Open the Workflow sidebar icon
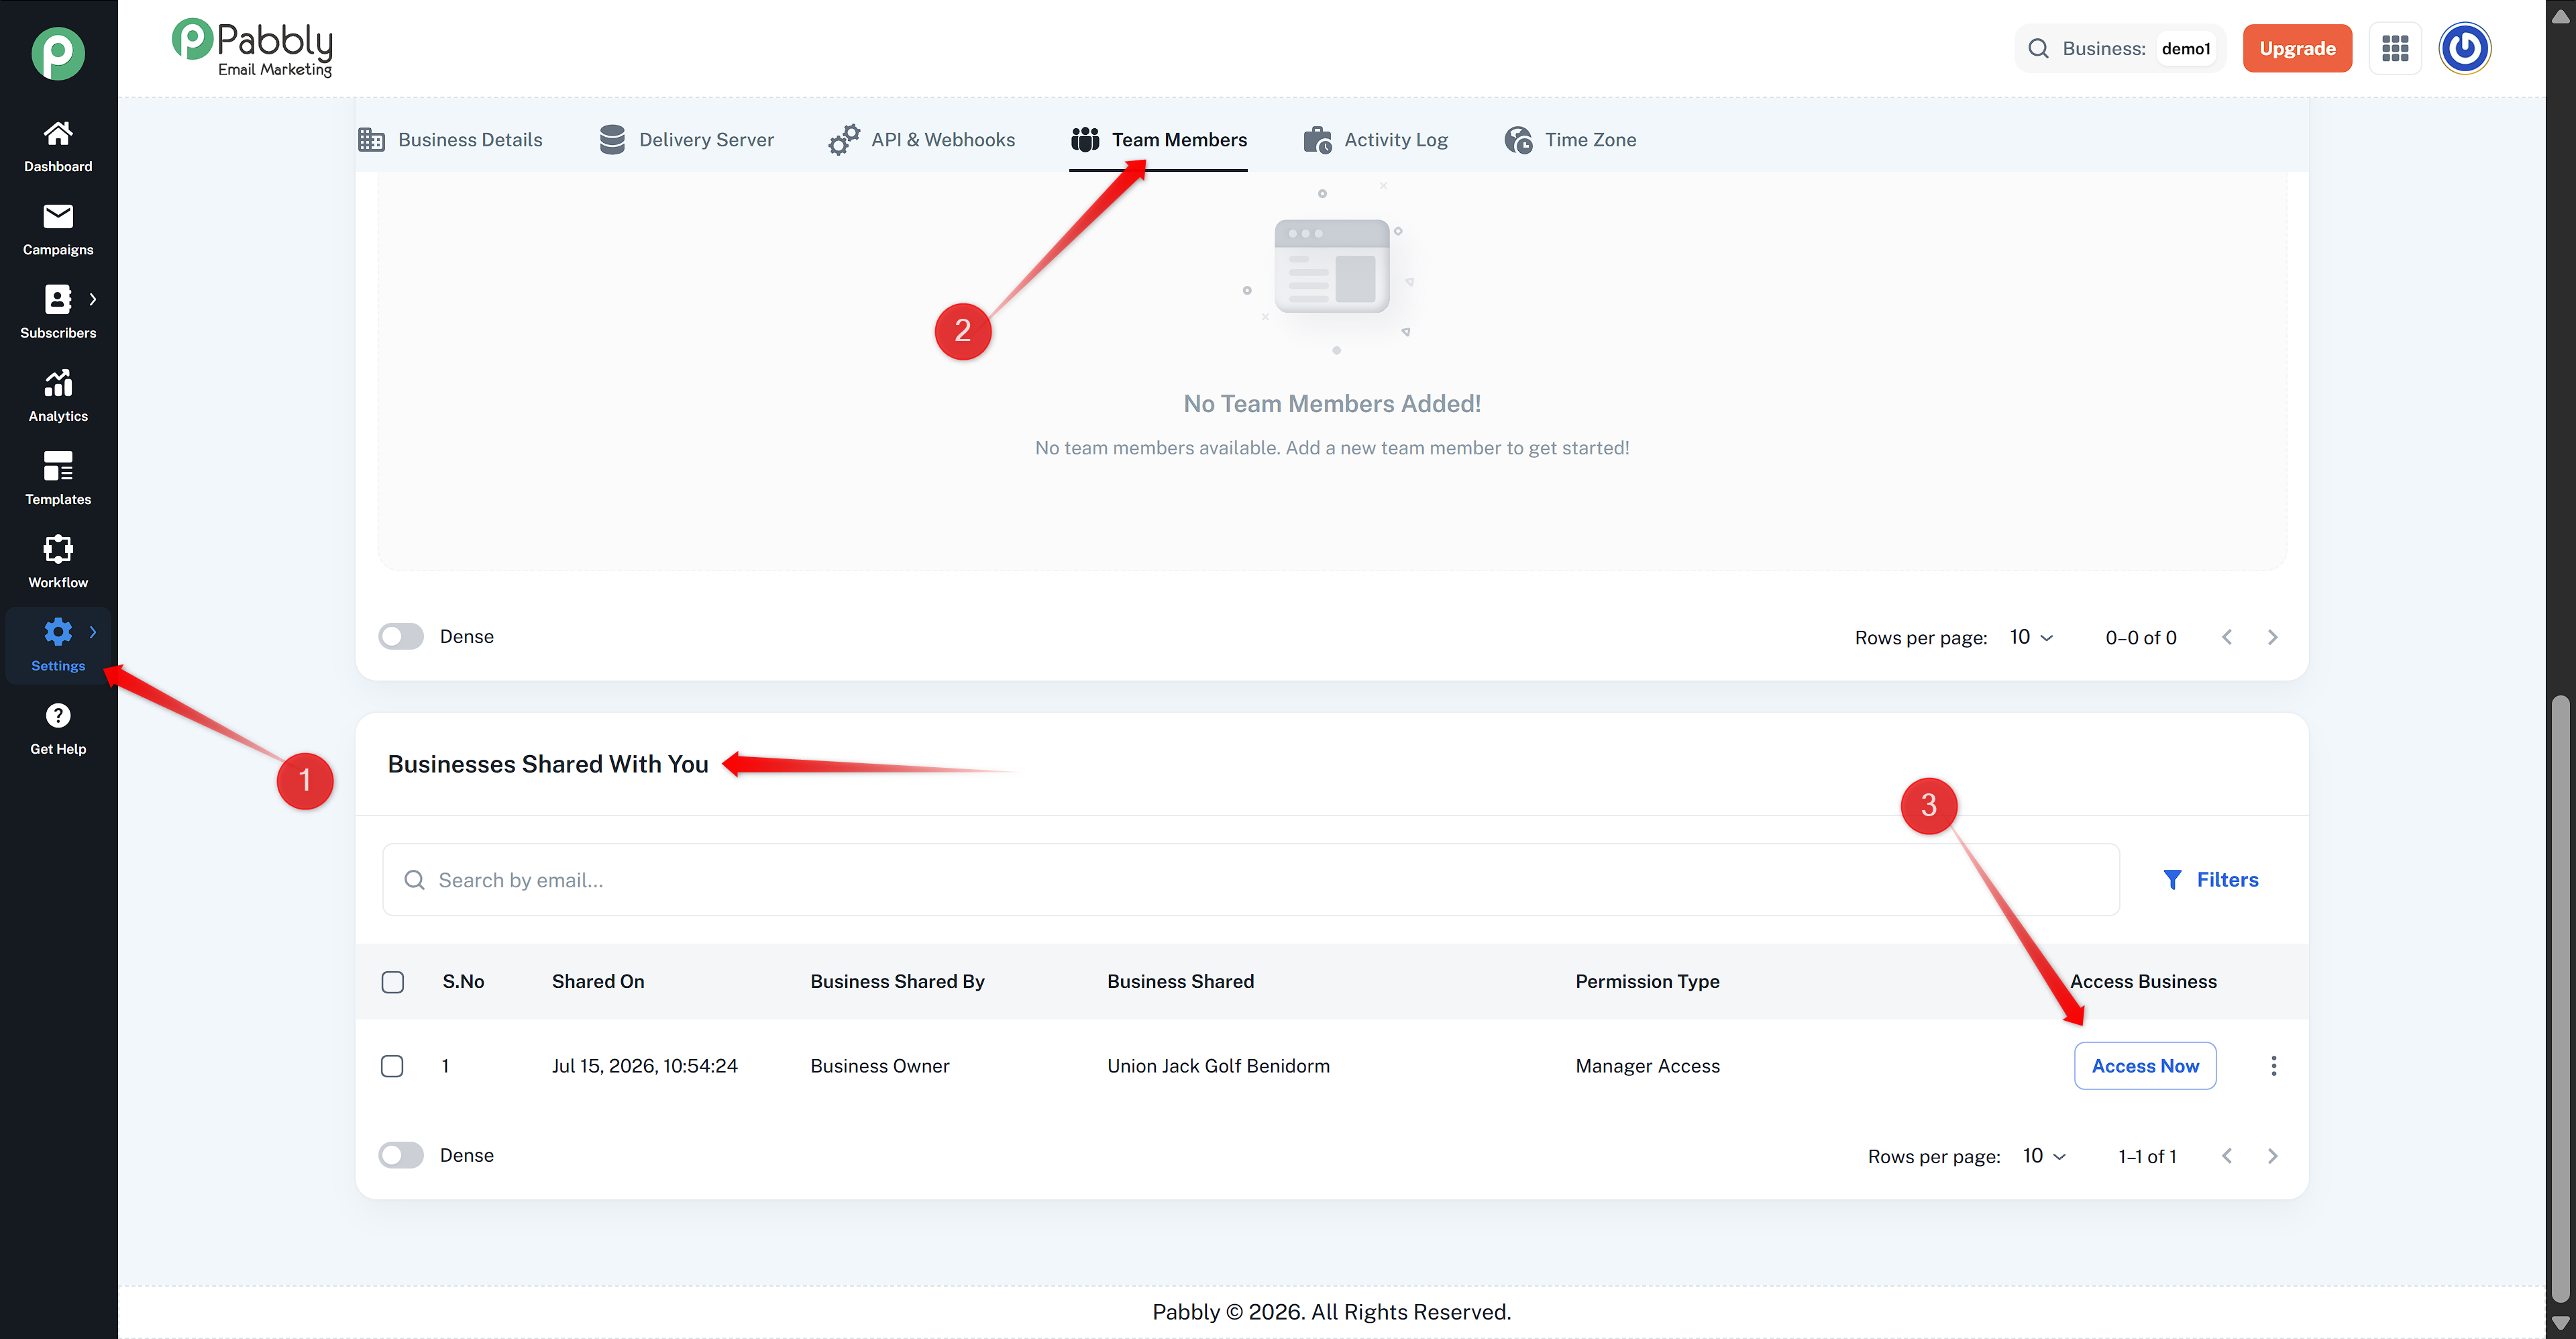 coord(58,548)
